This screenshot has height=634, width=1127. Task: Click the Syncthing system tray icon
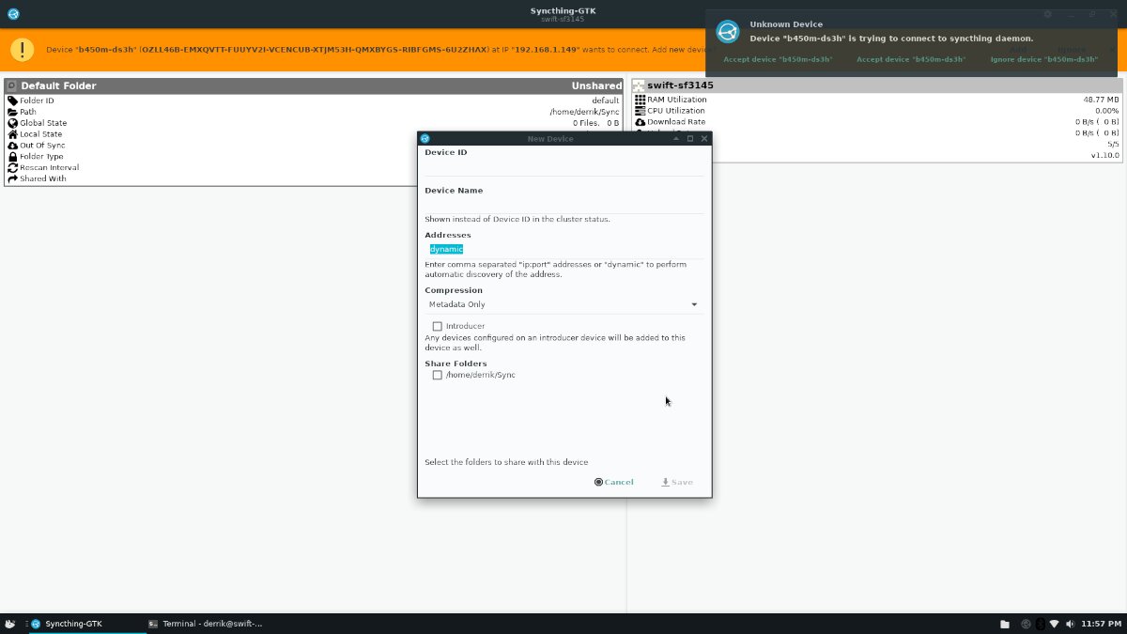coord(1027,624)
